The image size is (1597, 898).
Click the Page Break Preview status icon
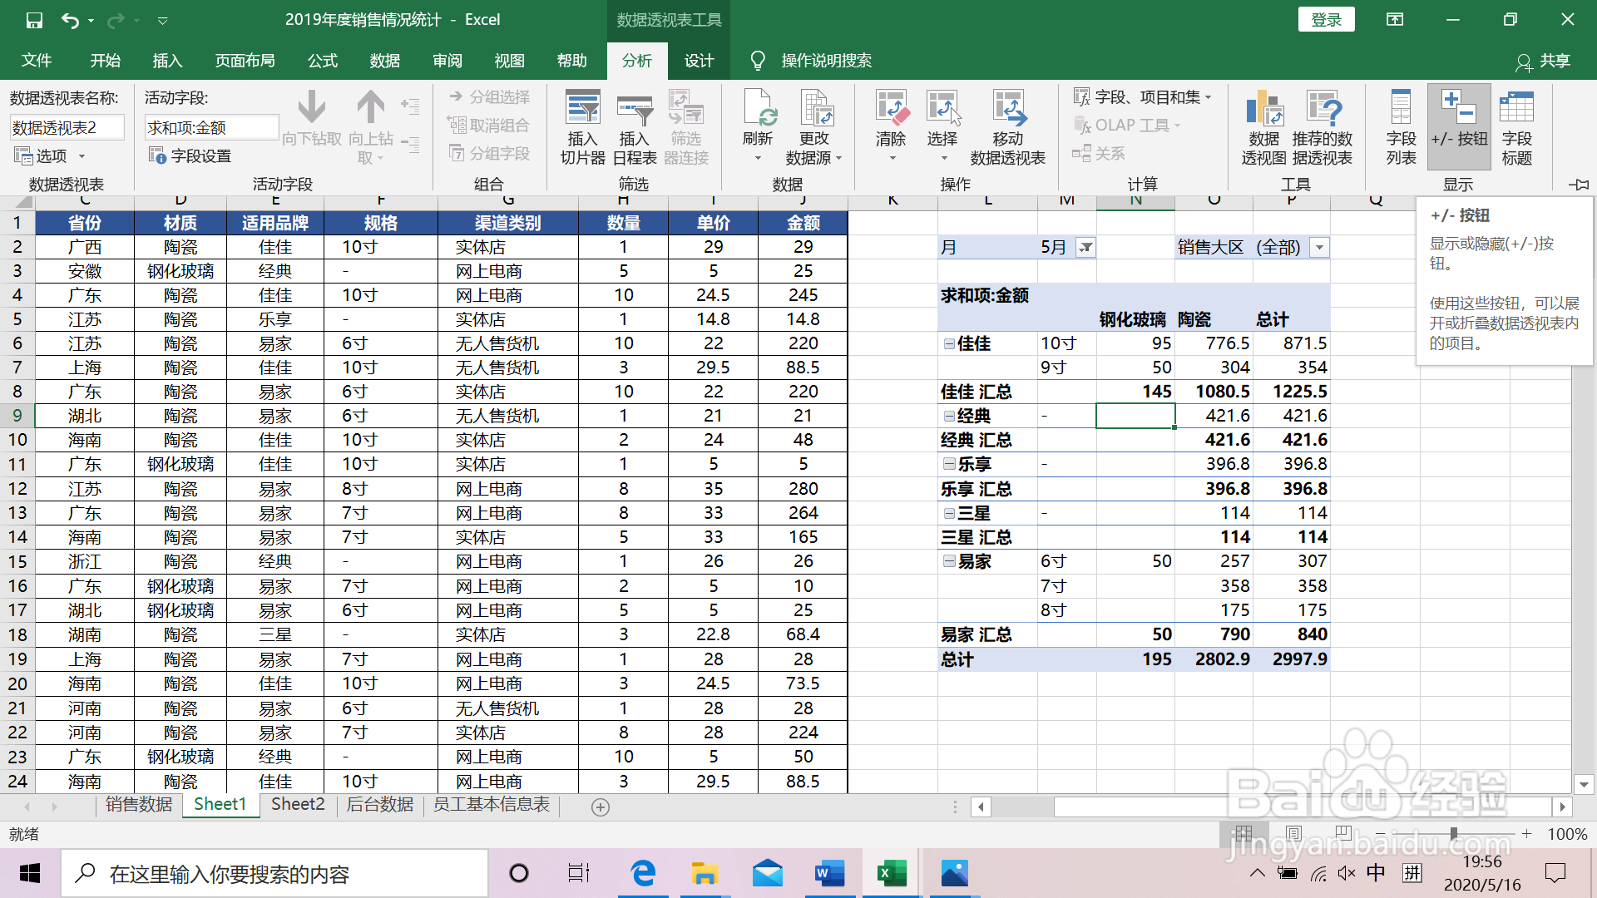[x=1342, y=833]
